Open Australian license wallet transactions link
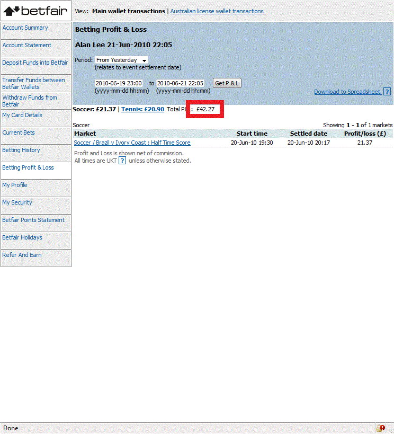 pyautogui.click(x=217, y=11)
